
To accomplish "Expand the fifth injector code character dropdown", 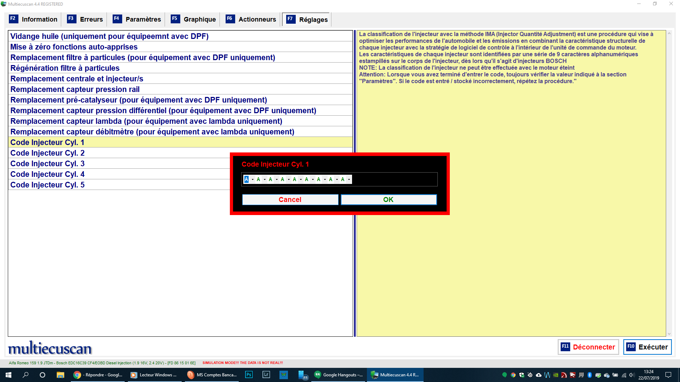I will click(301, 180).
